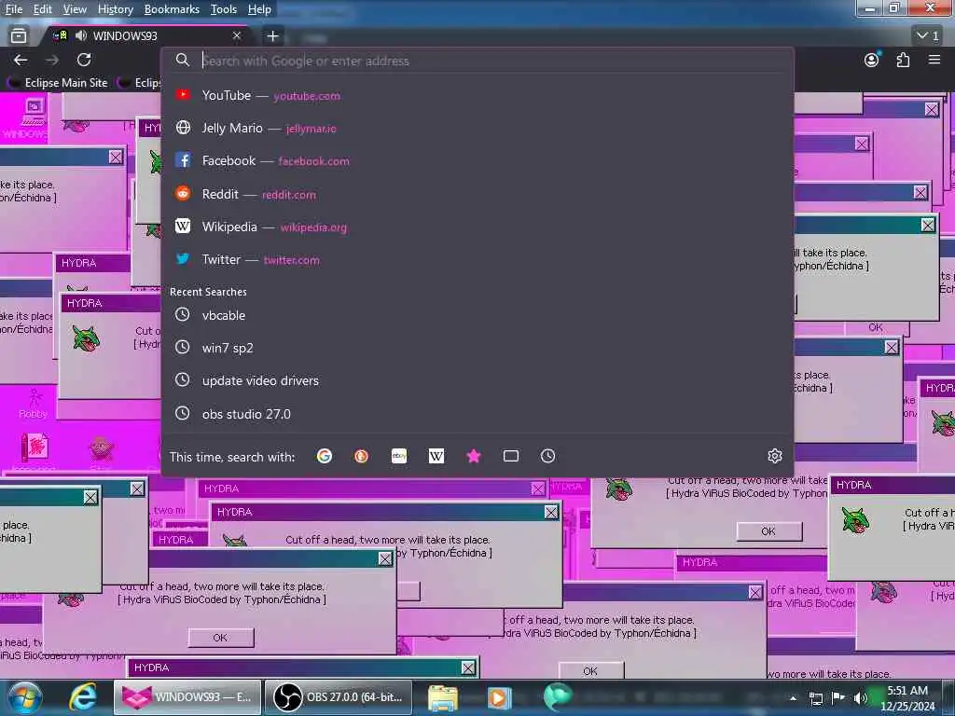The height and width of the screenshot is (716, 955).
Task: Open the Help menu
Action: (x=259, y=9)
